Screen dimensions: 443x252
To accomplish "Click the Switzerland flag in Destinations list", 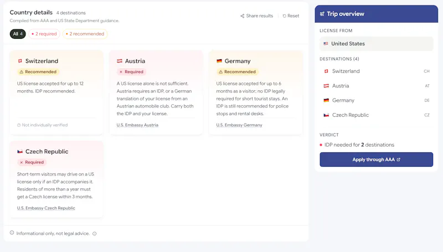I will [x=326, y=71].
